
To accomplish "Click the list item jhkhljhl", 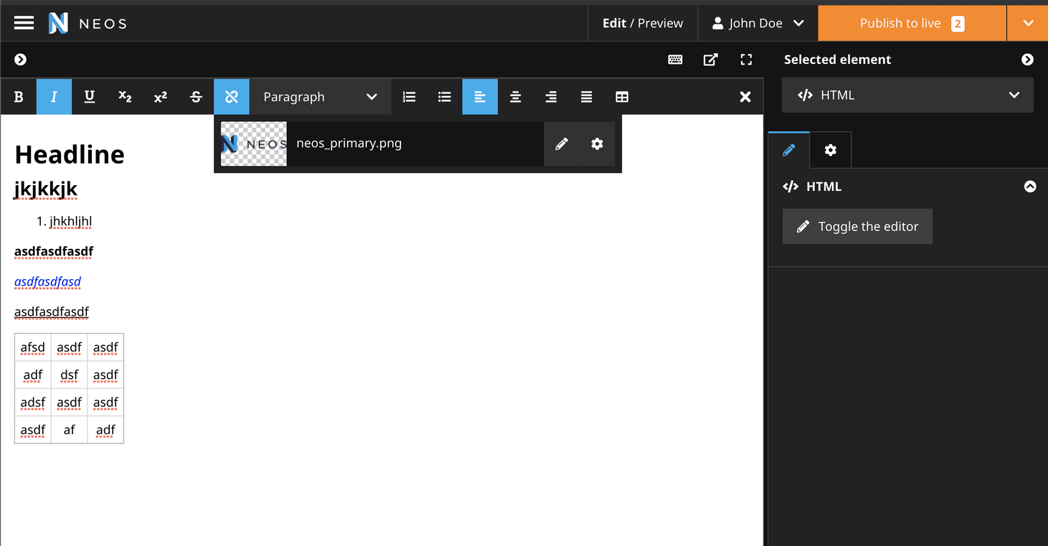I will tap(70, 221).
